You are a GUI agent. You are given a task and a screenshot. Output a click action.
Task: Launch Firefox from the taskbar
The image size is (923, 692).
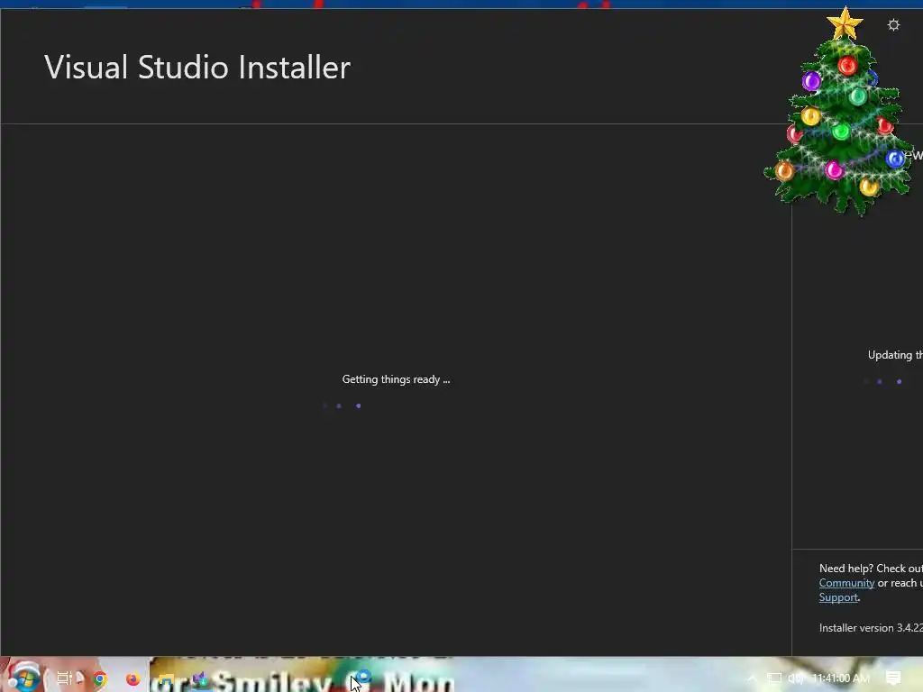tap(133, 679)
